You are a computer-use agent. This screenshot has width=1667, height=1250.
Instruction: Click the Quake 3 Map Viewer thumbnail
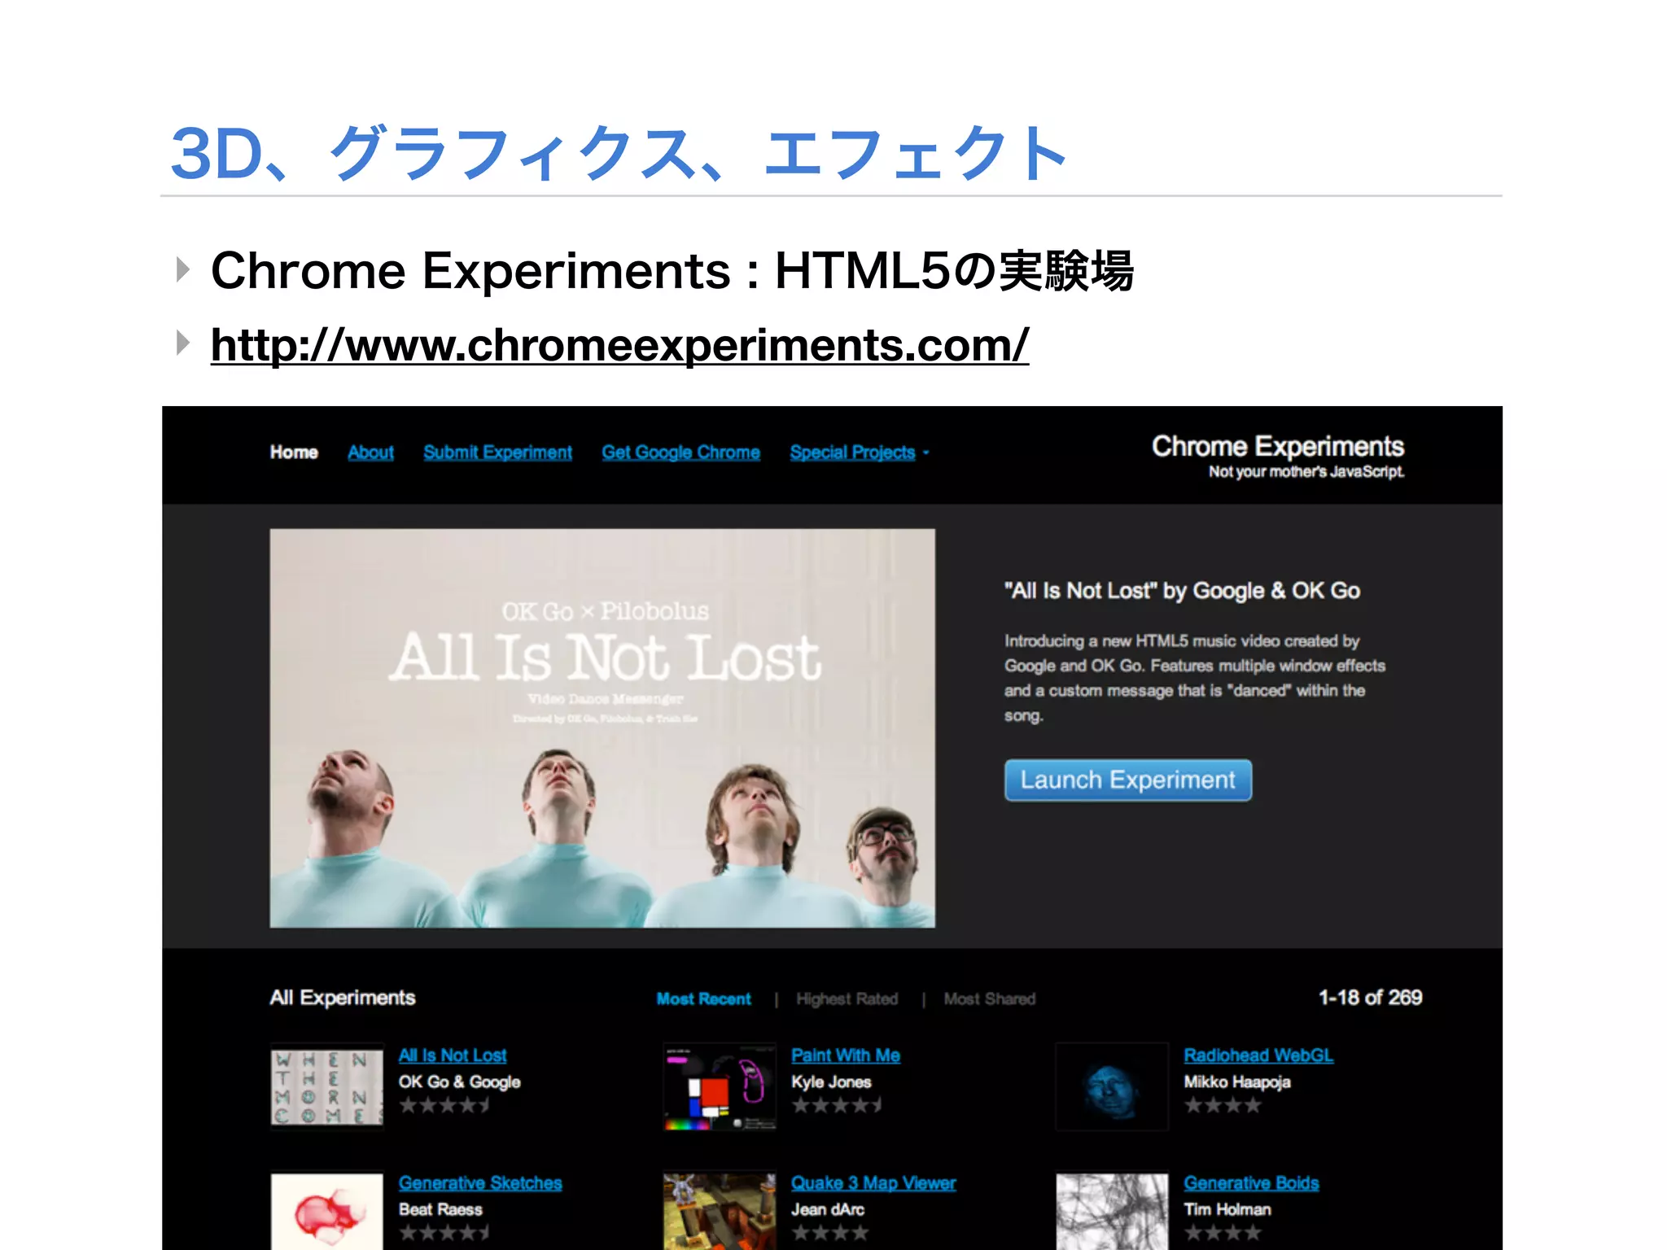(720, 1212)
